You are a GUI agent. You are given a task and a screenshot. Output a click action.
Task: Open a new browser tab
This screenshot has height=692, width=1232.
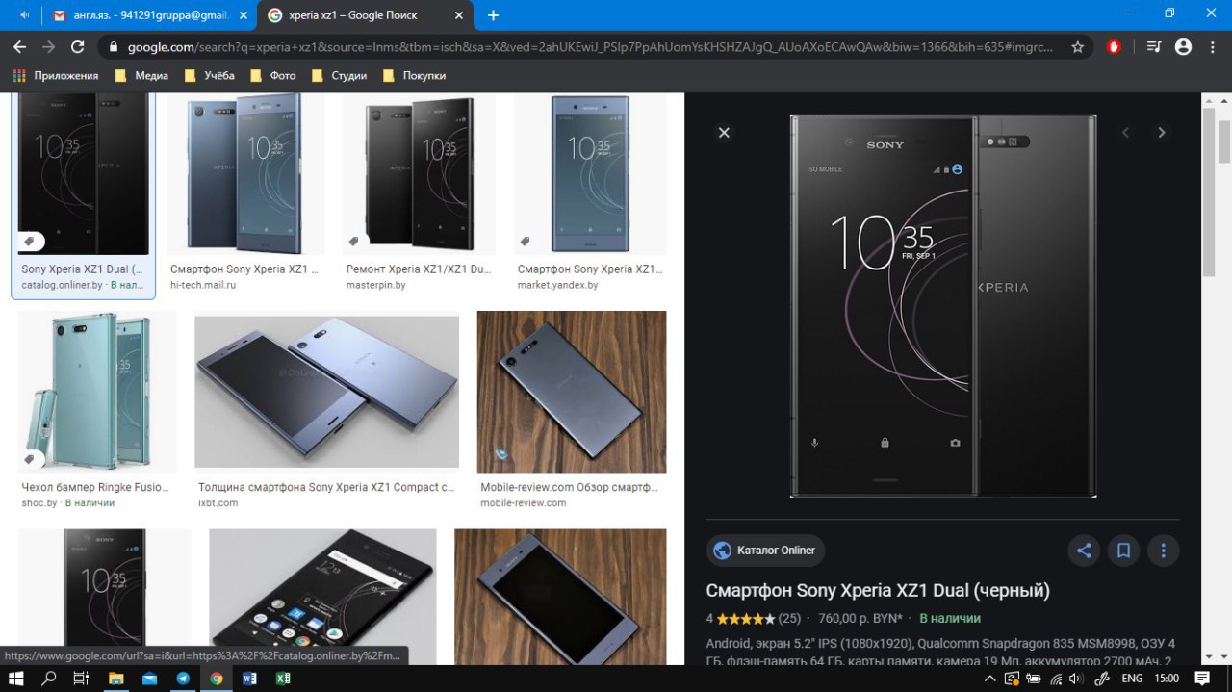[493, 15]
